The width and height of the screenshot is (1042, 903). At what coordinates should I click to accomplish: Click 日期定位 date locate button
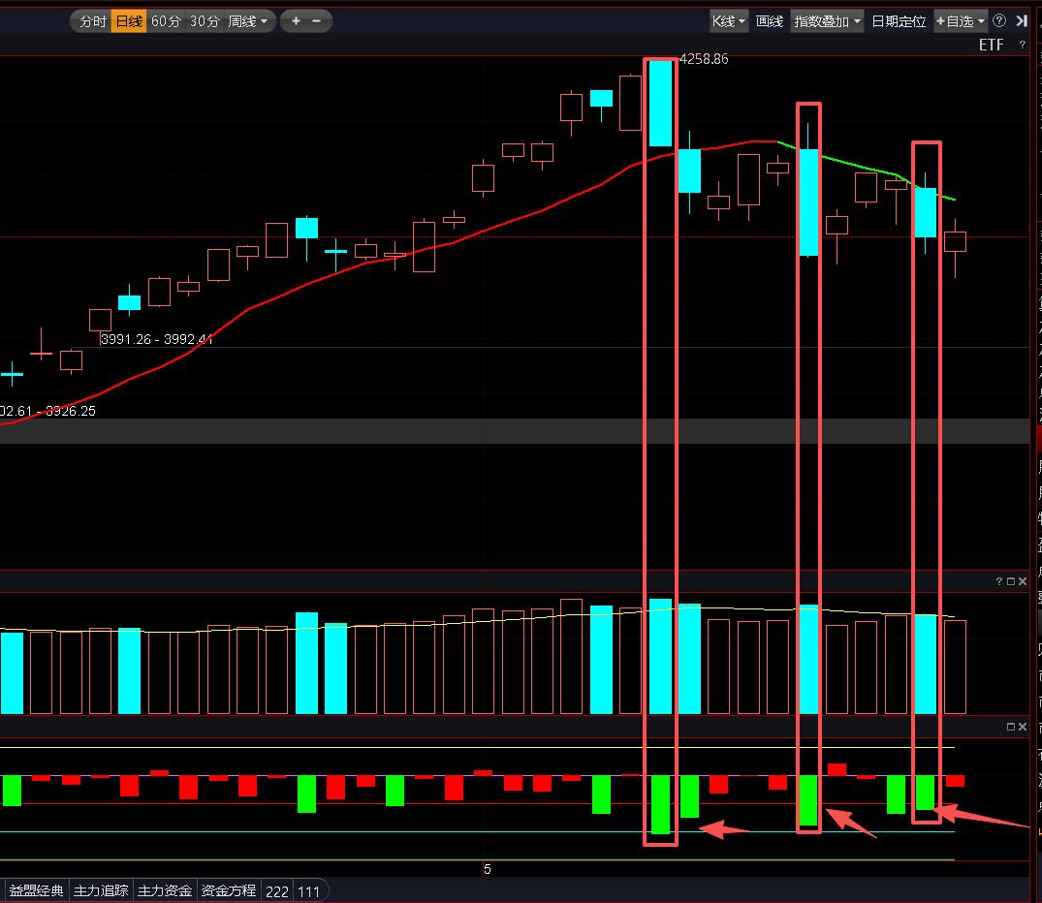tap(899, 21)
